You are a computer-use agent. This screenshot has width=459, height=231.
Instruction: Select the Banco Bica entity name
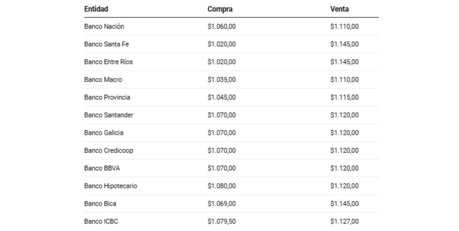click(x=100, y=204)
